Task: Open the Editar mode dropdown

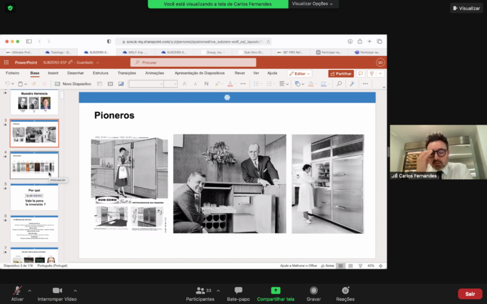Action: 300,74
